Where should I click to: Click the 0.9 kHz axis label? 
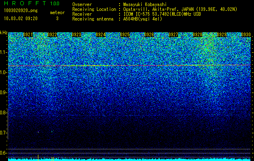[x=4, y=93]
